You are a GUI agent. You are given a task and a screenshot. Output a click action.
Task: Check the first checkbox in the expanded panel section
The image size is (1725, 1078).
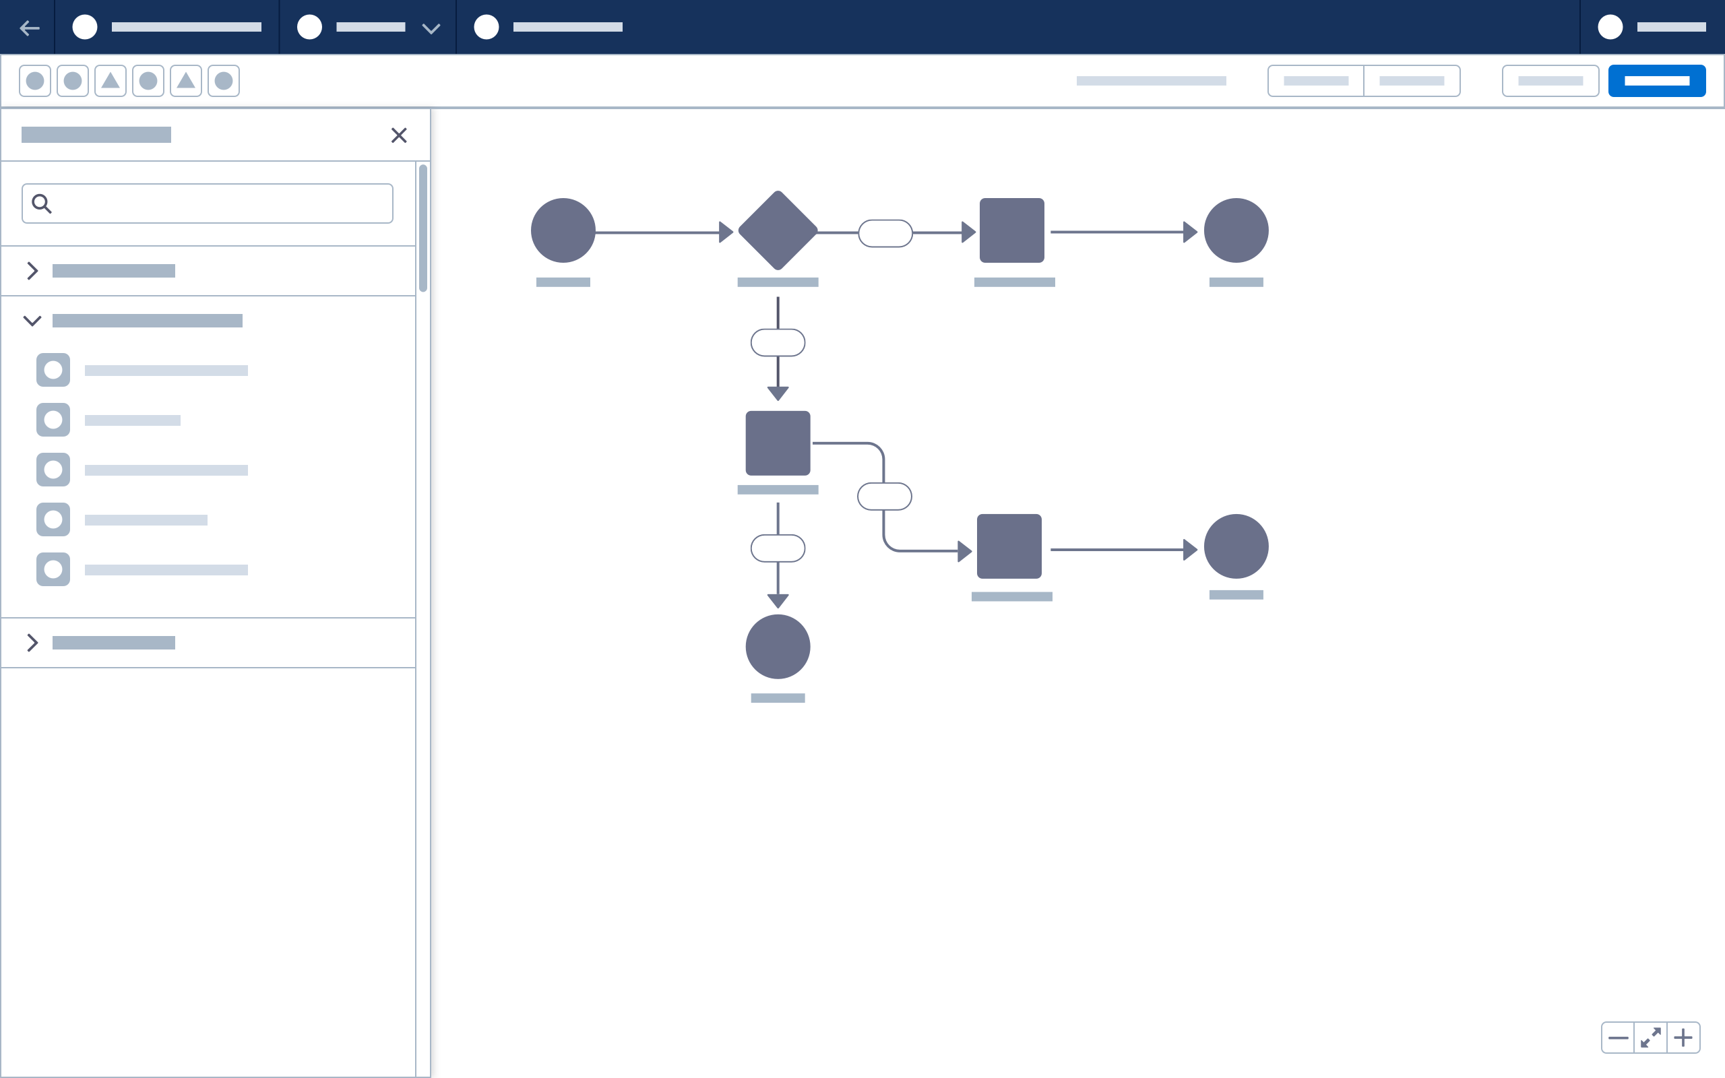coord(53,369)
